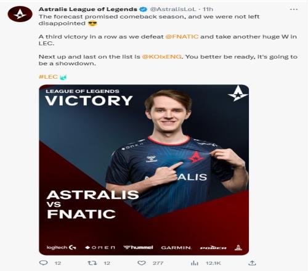Screen dimensions: 308x271
Task: Click the 12.1K views count
Action: [213, 263]
